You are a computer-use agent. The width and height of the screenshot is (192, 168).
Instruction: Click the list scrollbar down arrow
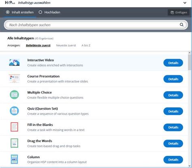coord(190,166)
